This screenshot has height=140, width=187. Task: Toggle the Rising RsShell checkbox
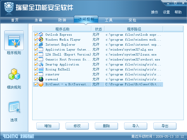click(36, 69)
